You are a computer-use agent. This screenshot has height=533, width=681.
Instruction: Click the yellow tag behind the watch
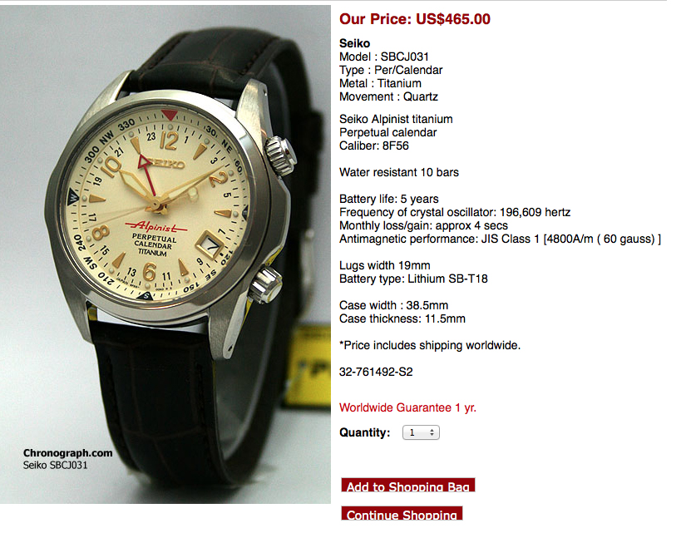[311, 365]
